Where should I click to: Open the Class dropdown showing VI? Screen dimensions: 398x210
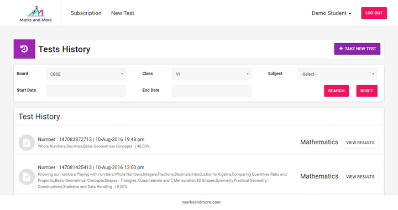(x=211, y=74)
